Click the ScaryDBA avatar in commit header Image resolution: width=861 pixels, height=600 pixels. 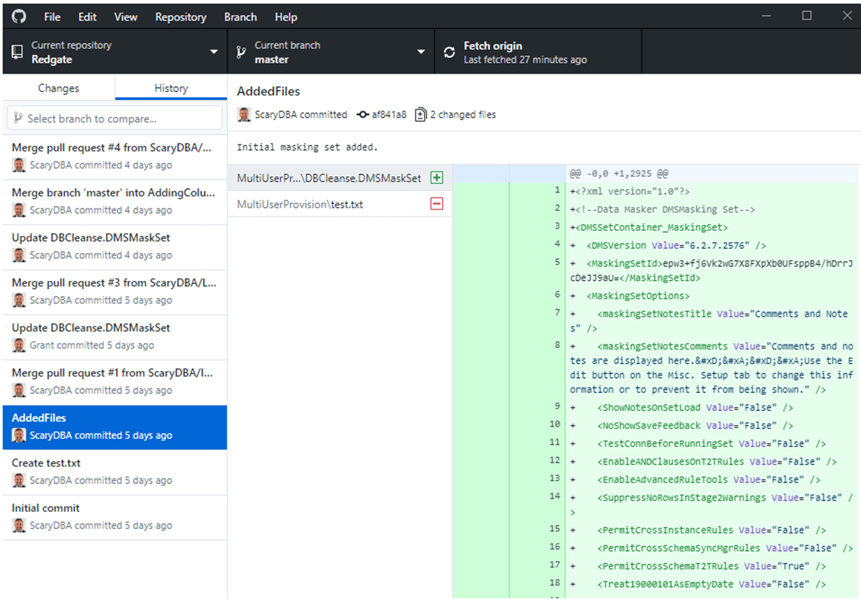coord(244,115)
